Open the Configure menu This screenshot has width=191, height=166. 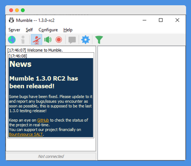[x=48, y=30]
